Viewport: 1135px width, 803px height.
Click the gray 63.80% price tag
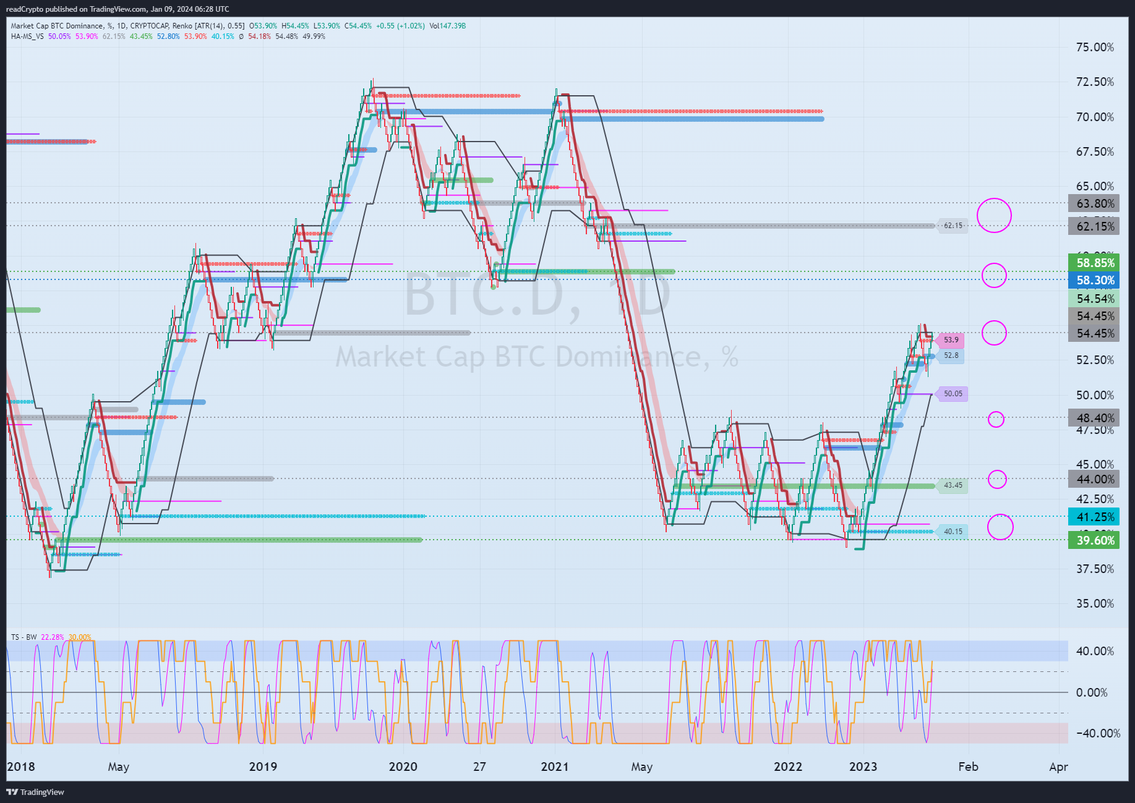pos(1095,203)
